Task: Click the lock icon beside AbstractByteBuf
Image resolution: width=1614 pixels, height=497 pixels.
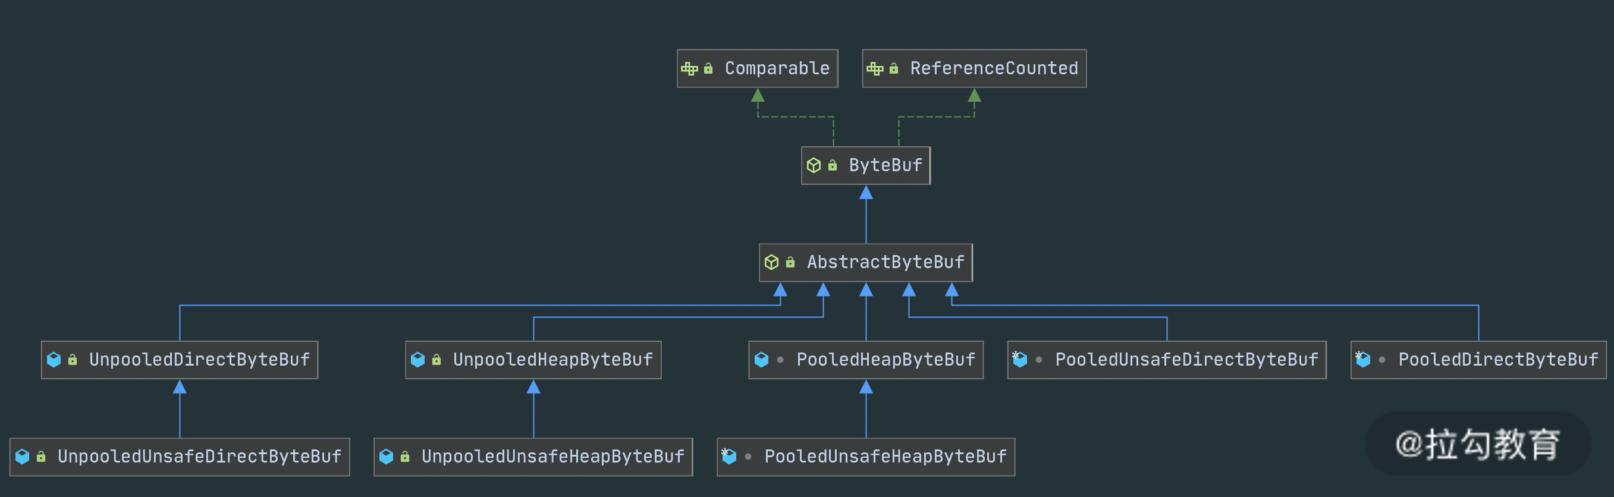Action: tap(790, 262)
